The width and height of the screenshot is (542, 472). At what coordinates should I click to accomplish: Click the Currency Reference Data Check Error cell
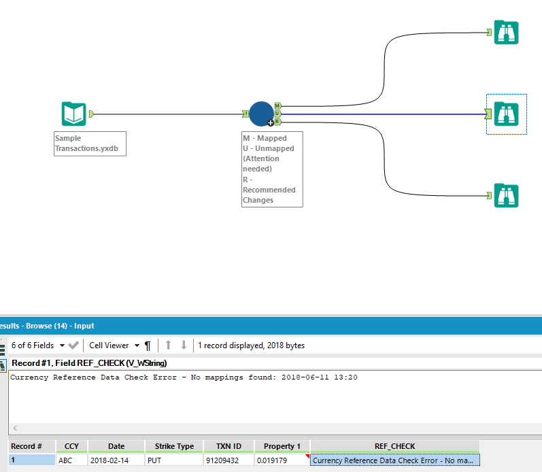[x=394, y=460]
